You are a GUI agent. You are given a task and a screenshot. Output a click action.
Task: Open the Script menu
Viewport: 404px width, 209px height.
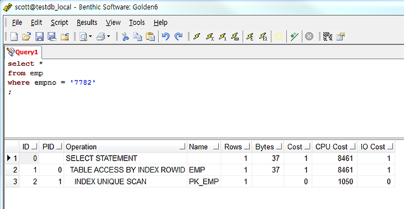[x=59, y=22]
